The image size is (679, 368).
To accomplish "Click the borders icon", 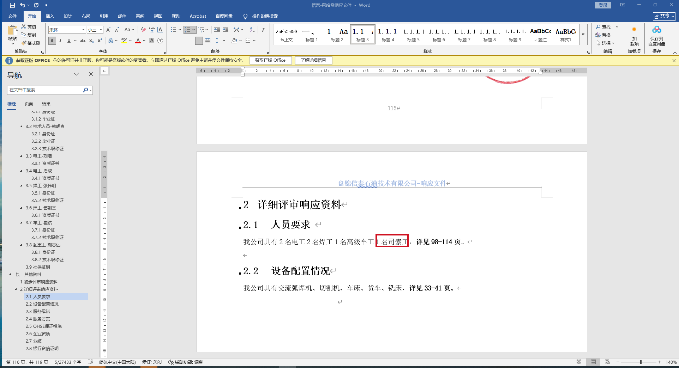I will pos(248,41).
